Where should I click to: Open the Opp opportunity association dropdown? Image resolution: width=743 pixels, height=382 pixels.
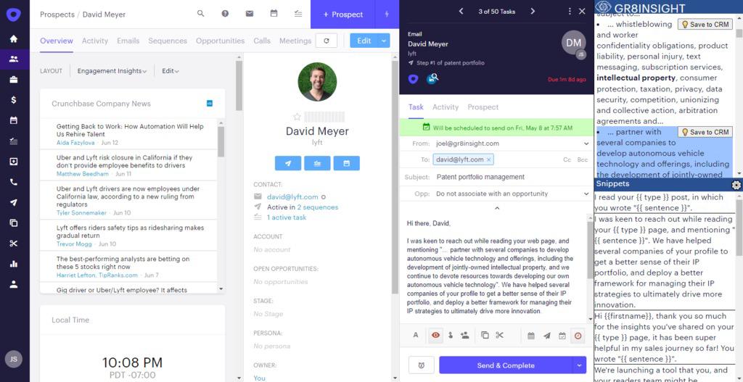coord(586,194)
